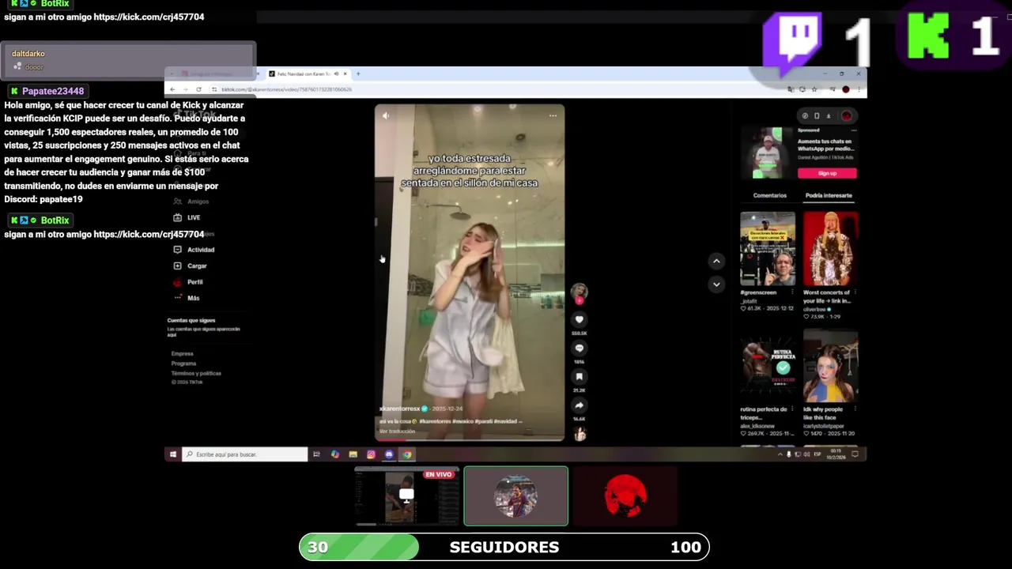
Task: Click the Empresa footer link
Action: click(182, 354)
